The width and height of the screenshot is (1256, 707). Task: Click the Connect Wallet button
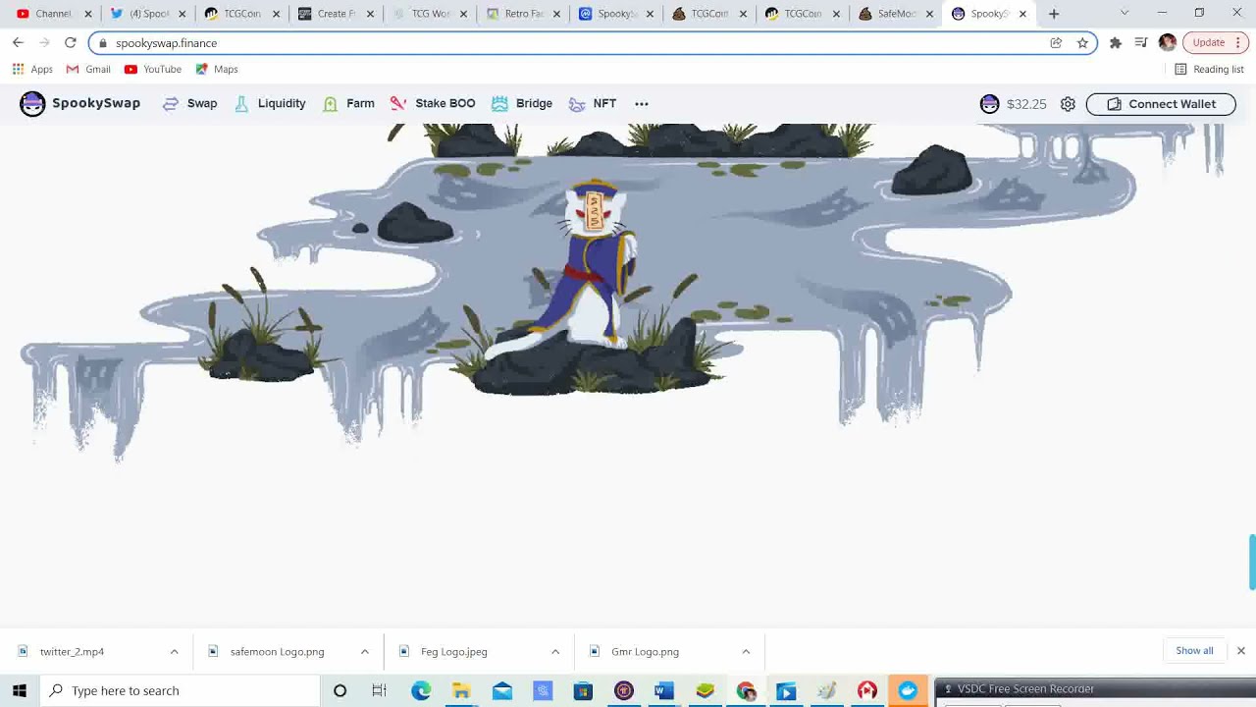click(x=1161, y=104)
